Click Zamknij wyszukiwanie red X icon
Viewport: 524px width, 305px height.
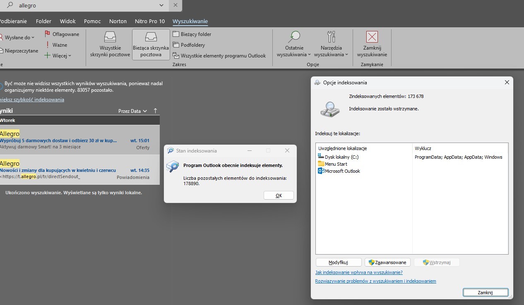[x=372, y=37]
